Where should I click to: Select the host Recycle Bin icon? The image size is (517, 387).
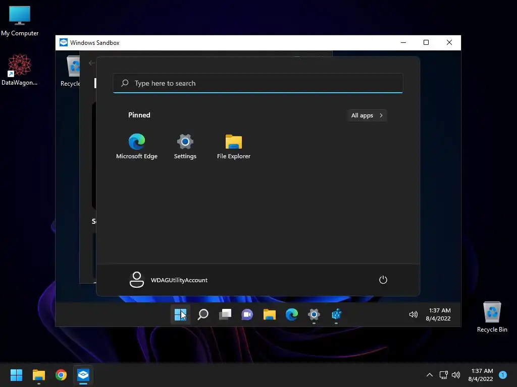coord(492,317)
